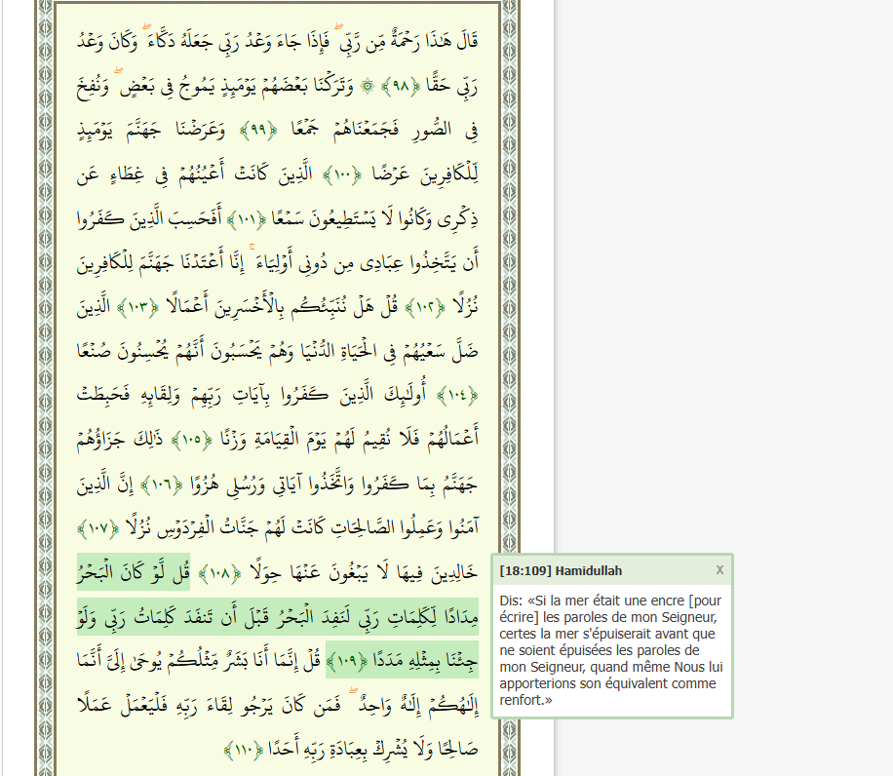The width and height of the screenshot is (893, 776).
Task: Click verse number marker ١٠٨
Action: pos(219,573)
